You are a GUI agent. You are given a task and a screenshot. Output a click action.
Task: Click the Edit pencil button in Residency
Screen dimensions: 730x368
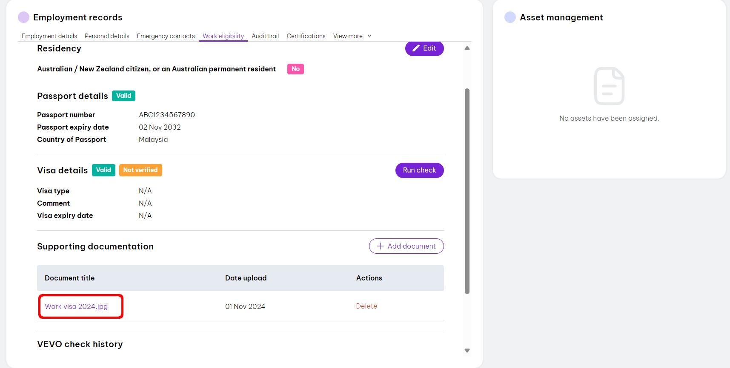point(424,48)
